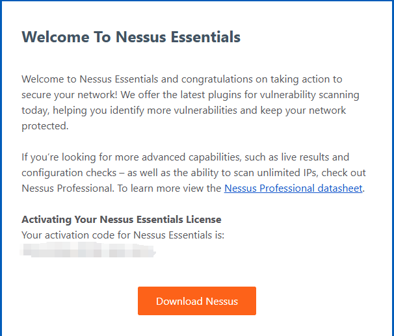Click the Welcome To Nessus Essentials heading
394x336 pixels.
(x=131, y=37)
